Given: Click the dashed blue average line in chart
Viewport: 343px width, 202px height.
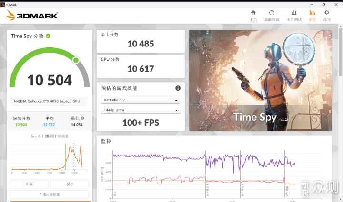Looking at the screenshot, I should coord(73,156).
